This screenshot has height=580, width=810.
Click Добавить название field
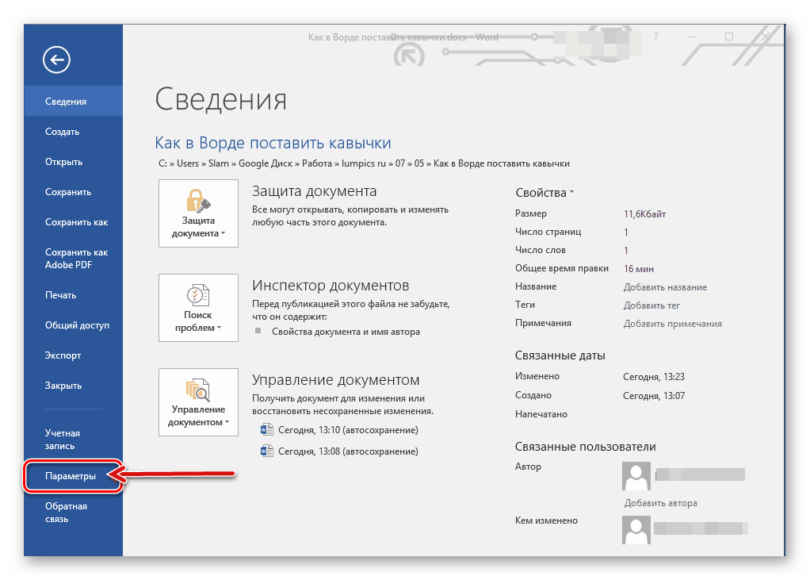pos(665,287)
